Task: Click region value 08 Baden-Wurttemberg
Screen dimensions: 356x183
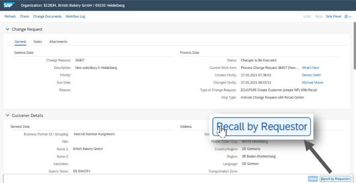Action: pos(259,156)
